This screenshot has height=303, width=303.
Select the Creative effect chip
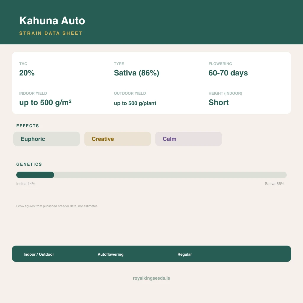[117, 139]
